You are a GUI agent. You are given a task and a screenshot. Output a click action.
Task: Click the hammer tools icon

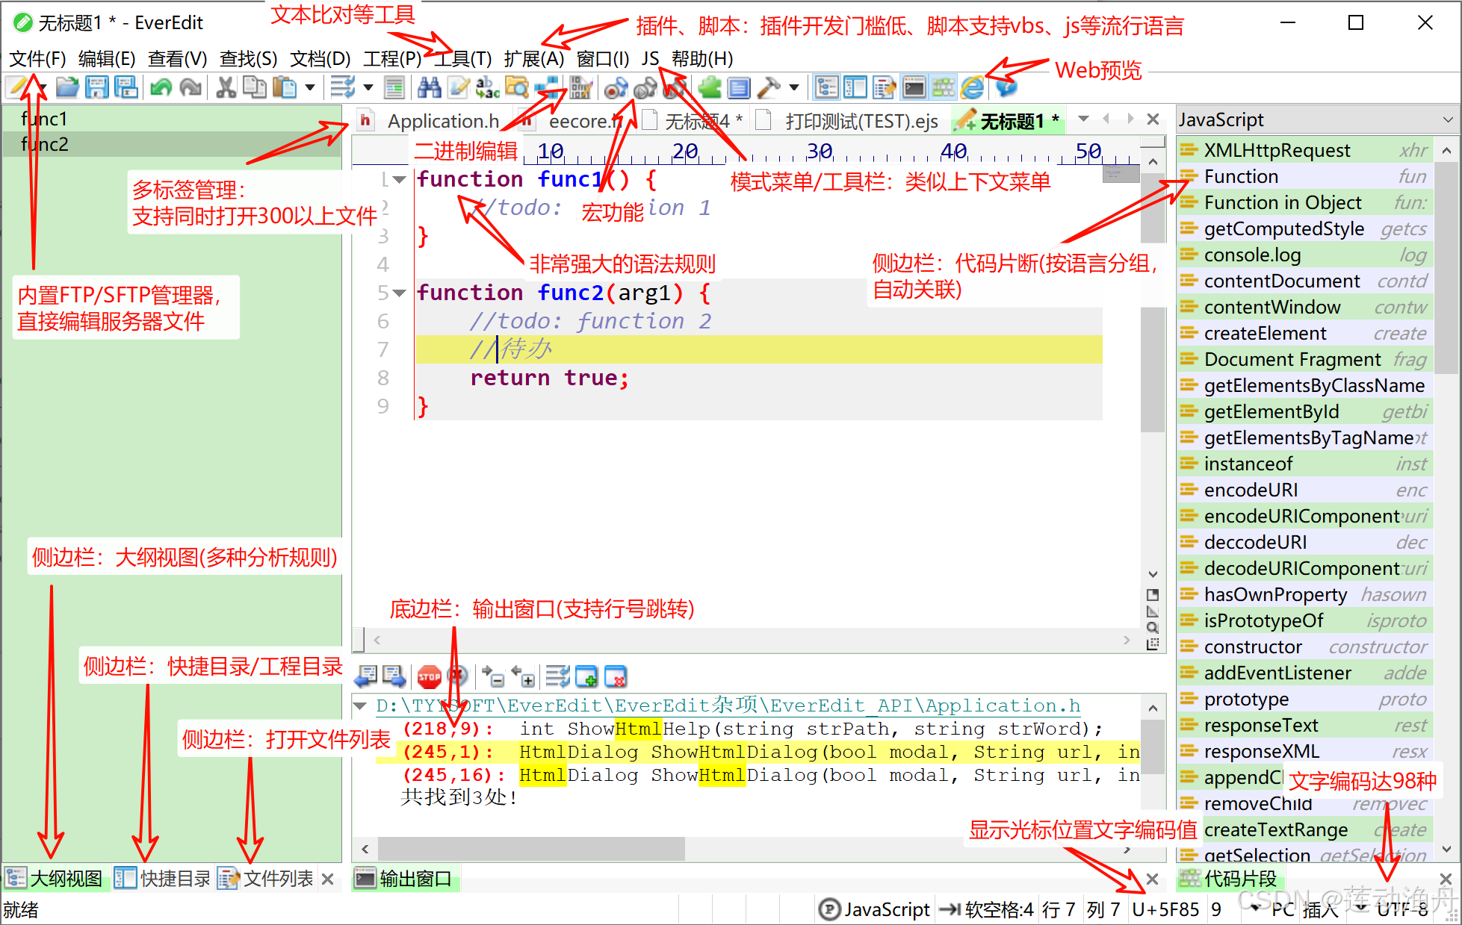click(x=768, y=87)
